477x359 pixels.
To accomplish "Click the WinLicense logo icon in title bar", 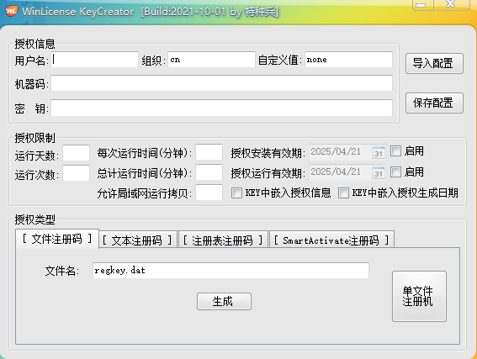I will pos(11,11).
